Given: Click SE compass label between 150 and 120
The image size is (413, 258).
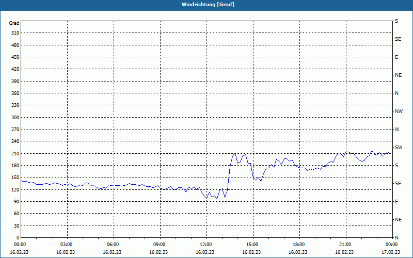Looking at the screenshot, I should point(398,183).
